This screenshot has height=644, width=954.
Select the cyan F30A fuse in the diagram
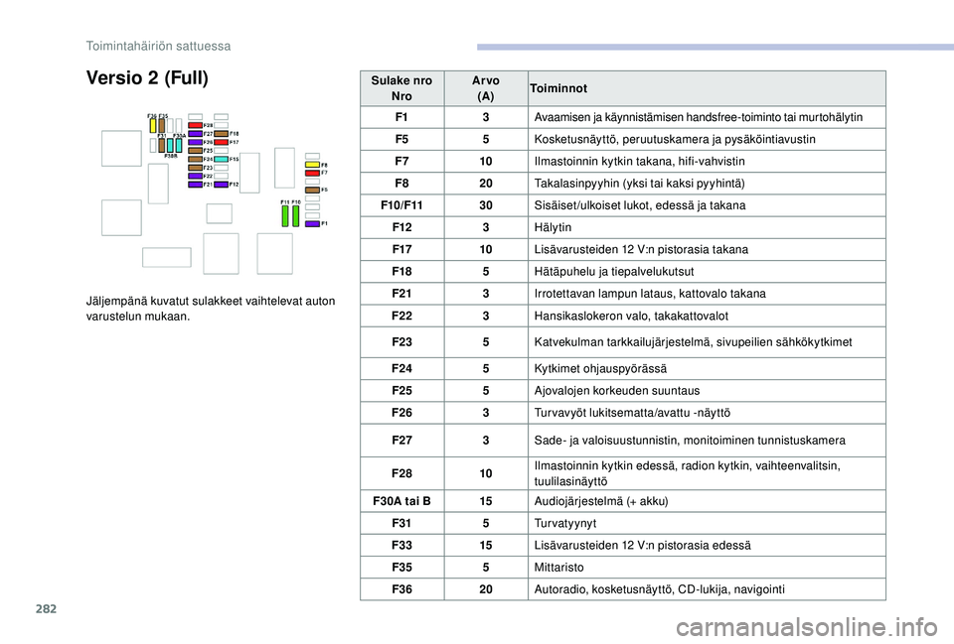[179, 146]
